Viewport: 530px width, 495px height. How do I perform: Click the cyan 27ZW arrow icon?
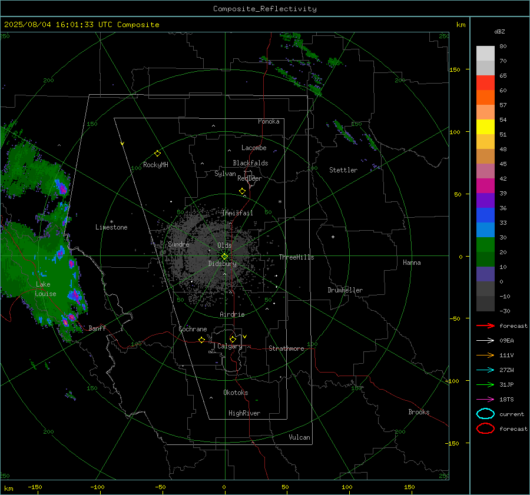point(485,370)
